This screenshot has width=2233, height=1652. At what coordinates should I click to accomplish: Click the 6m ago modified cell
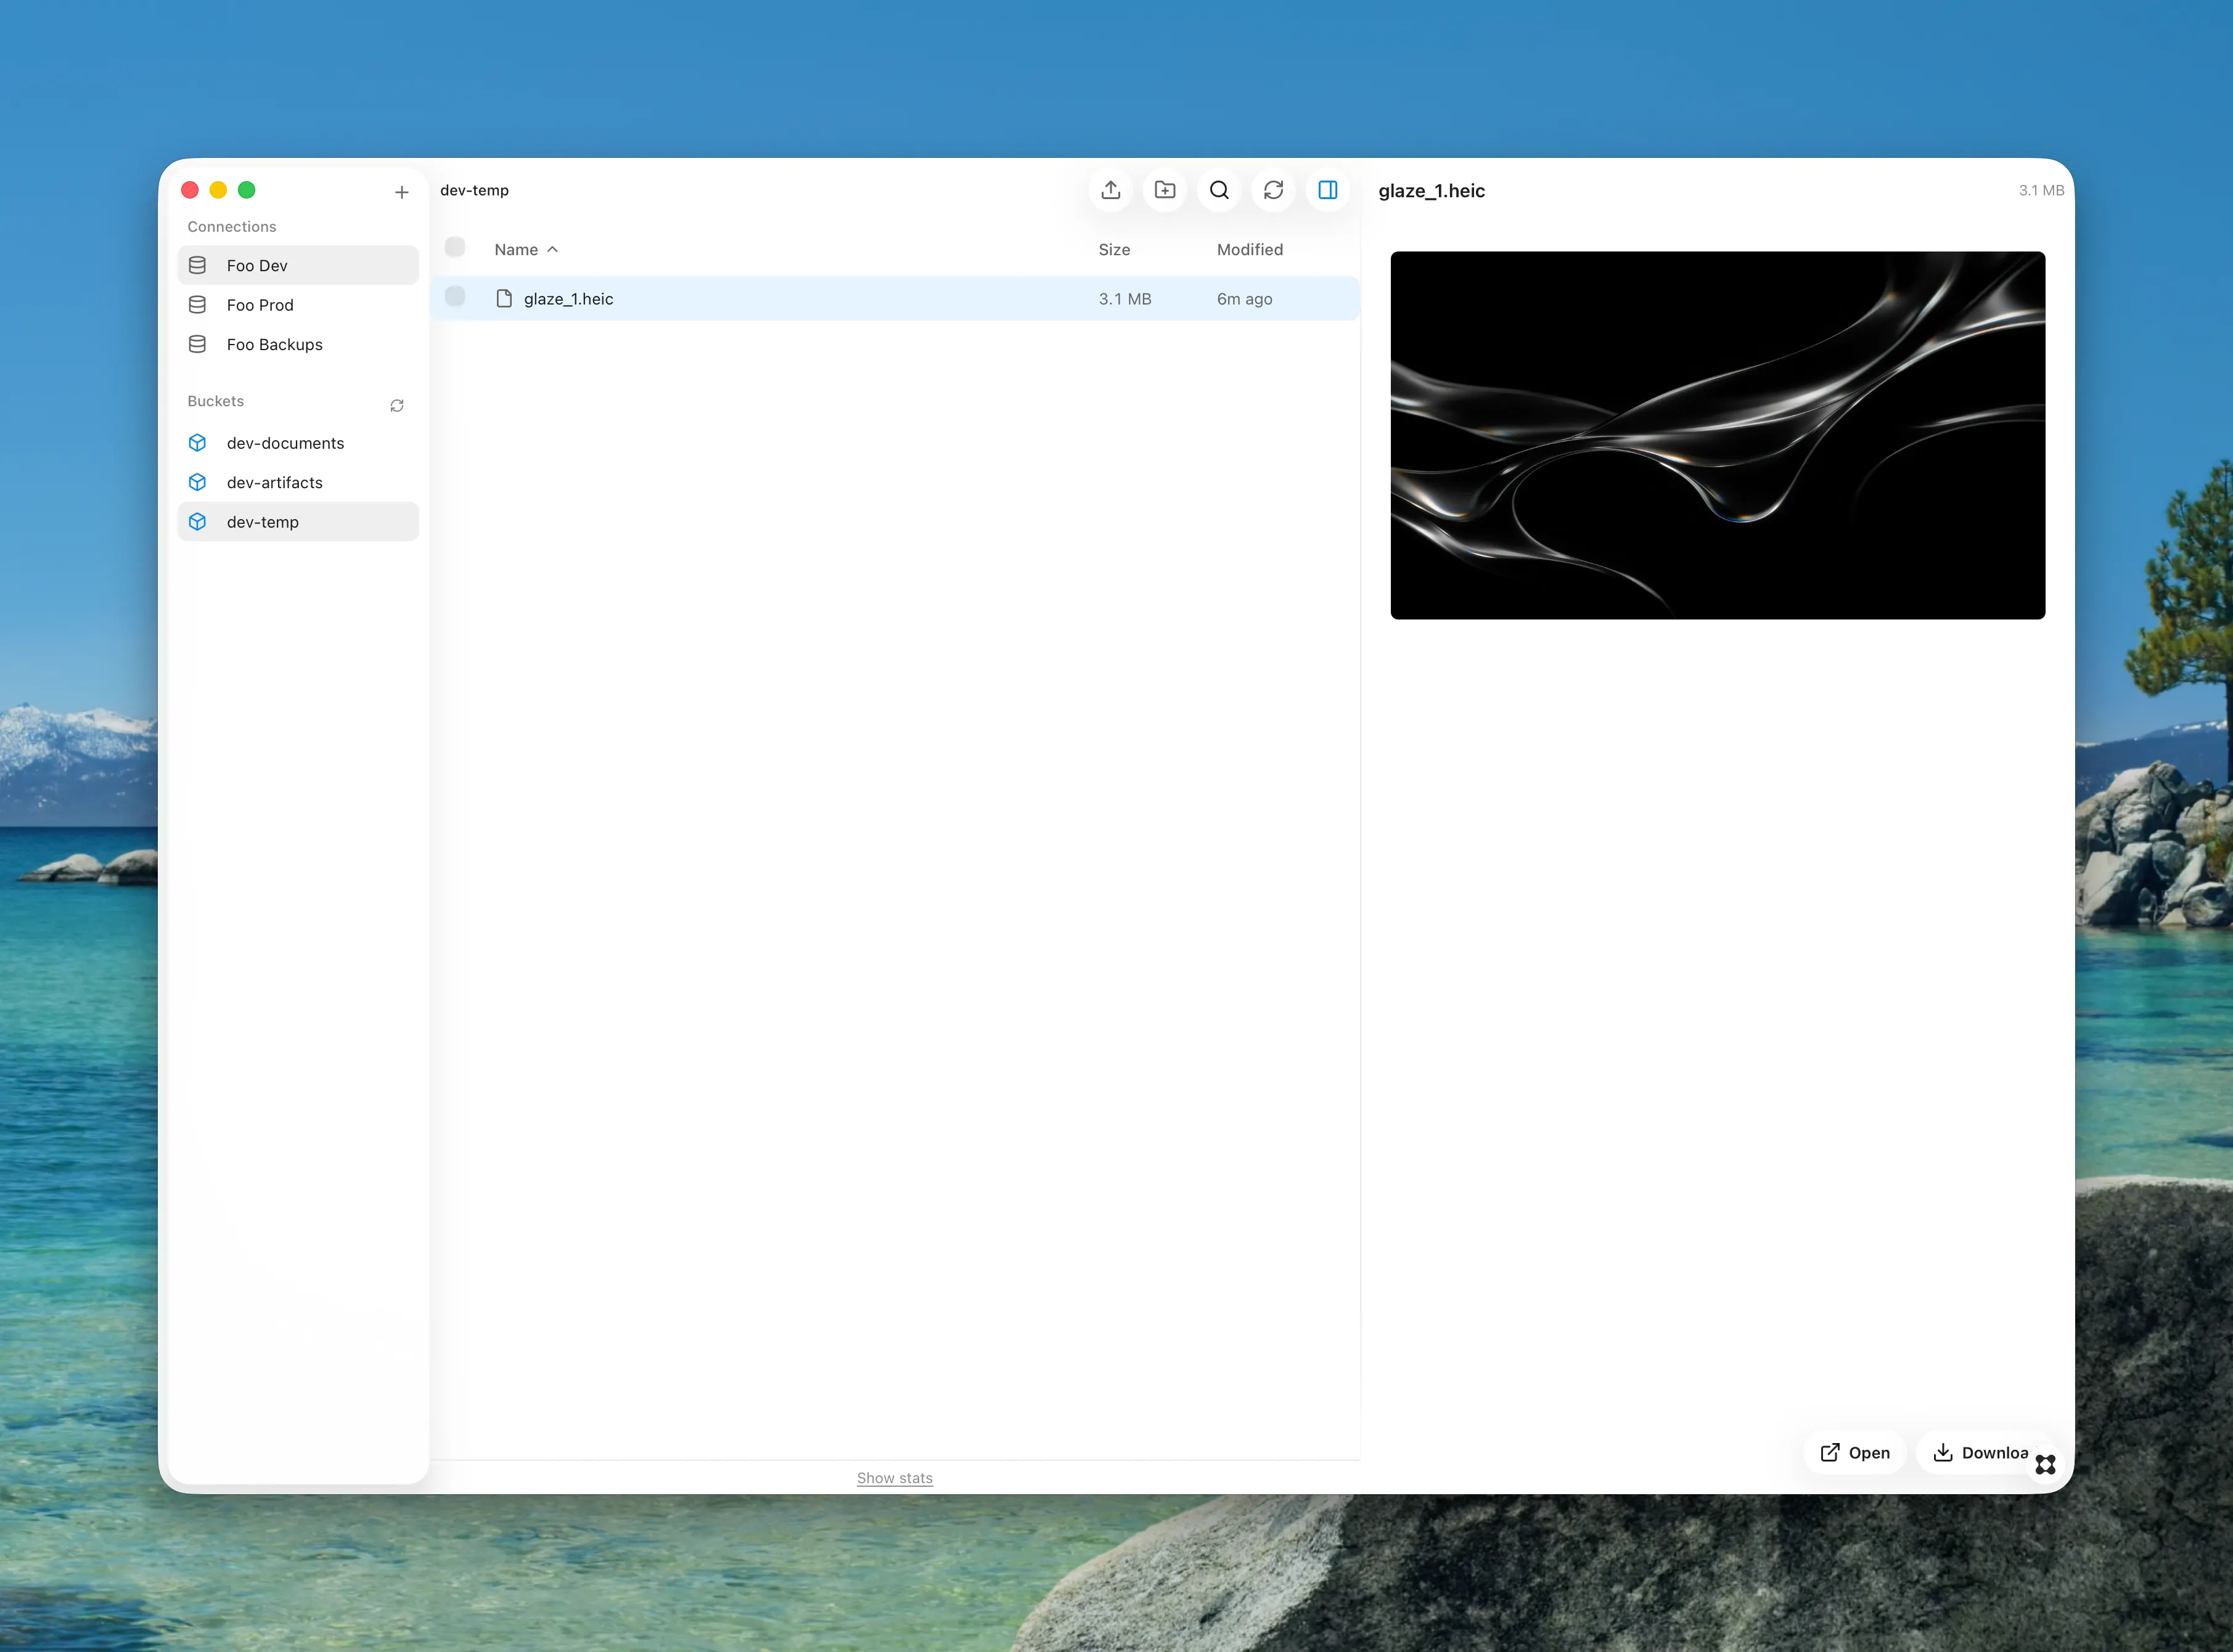(x=1244, y=299)
